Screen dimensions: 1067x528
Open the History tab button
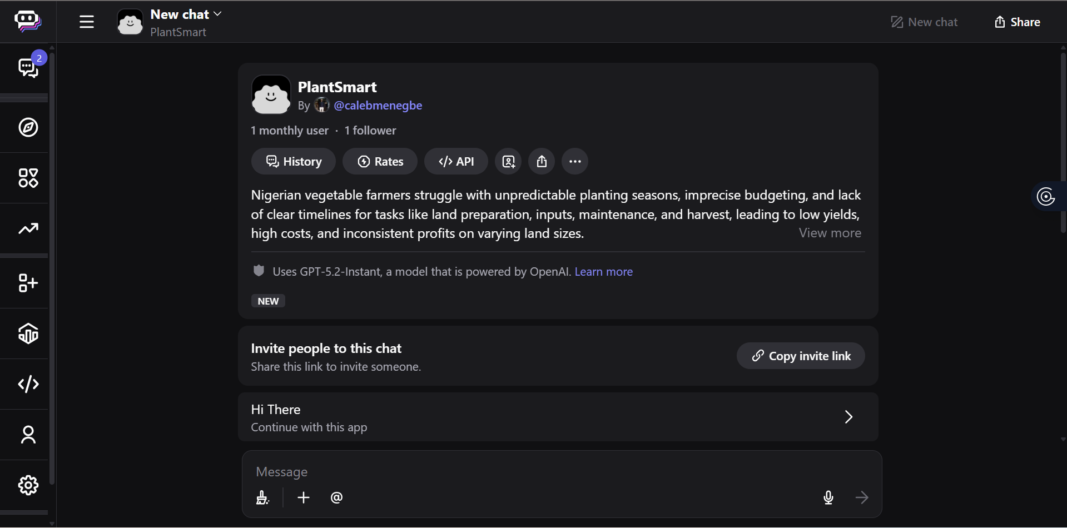294,161
